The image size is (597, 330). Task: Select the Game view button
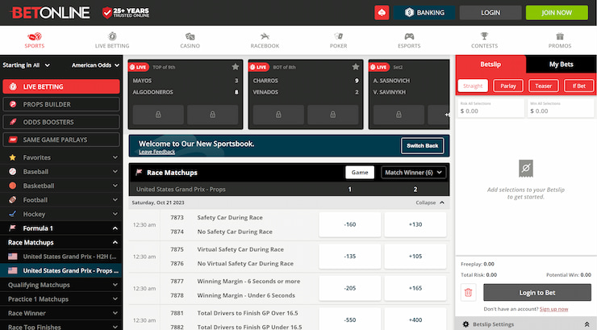coord(360,173)
